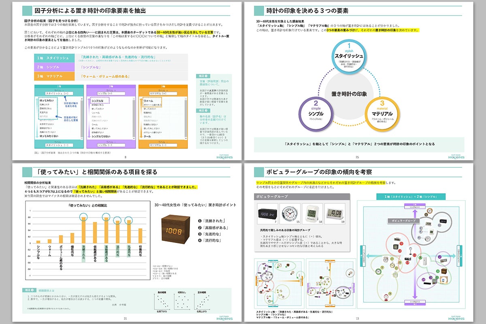
Task: Click the list item ④「流行的な」
Action: click(210, 241)
